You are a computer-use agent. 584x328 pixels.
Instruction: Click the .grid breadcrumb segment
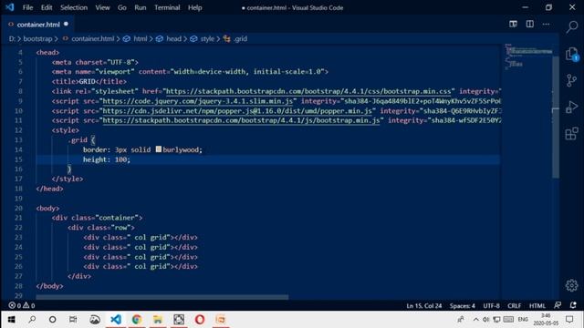[x=240, y=38]
